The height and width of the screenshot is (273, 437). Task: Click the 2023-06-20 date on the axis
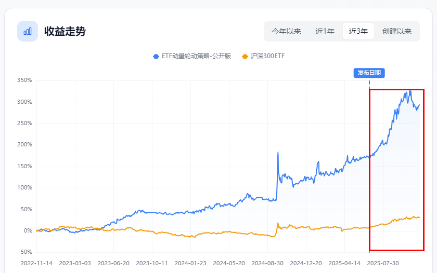(x=114, y=263)
